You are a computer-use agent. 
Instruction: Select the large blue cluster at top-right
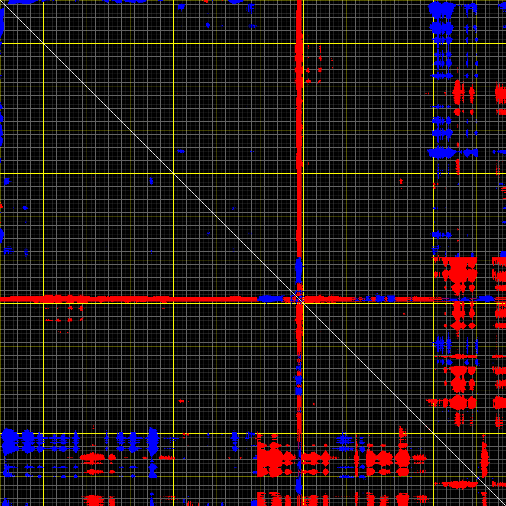coord(441,9)
